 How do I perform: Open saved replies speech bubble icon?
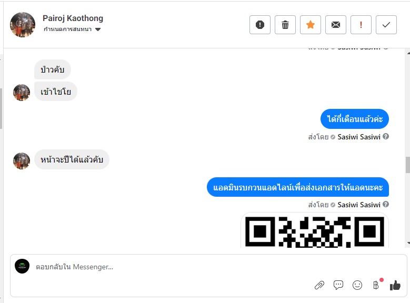coord(338,285)
